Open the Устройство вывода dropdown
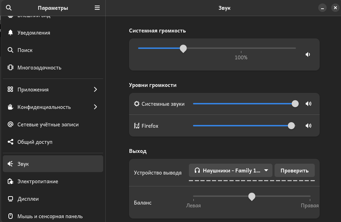 pos(230,170)
